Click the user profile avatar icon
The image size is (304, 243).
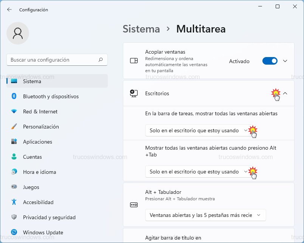click(18, 33)
